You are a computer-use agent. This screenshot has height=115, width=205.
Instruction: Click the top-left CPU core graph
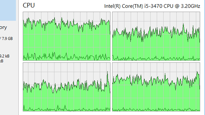pos(67,36)
